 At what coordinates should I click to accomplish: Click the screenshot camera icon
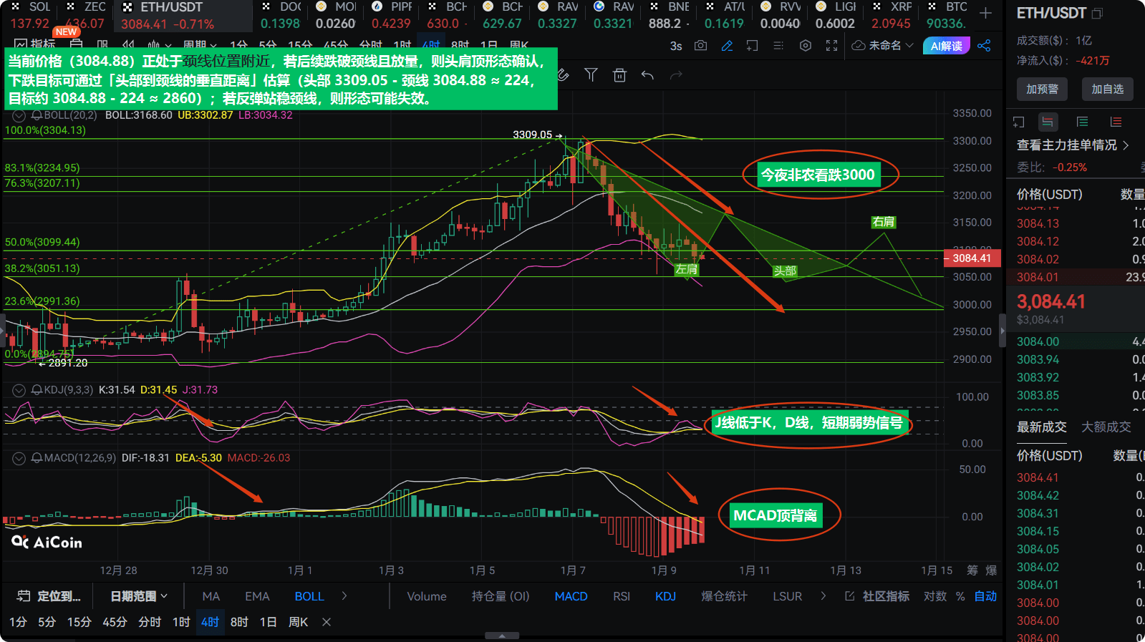pyautogui.click(x=700, y=46)
